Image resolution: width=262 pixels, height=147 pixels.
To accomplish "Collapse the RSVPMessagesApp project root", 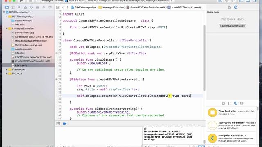I will (x=4, y=12).
